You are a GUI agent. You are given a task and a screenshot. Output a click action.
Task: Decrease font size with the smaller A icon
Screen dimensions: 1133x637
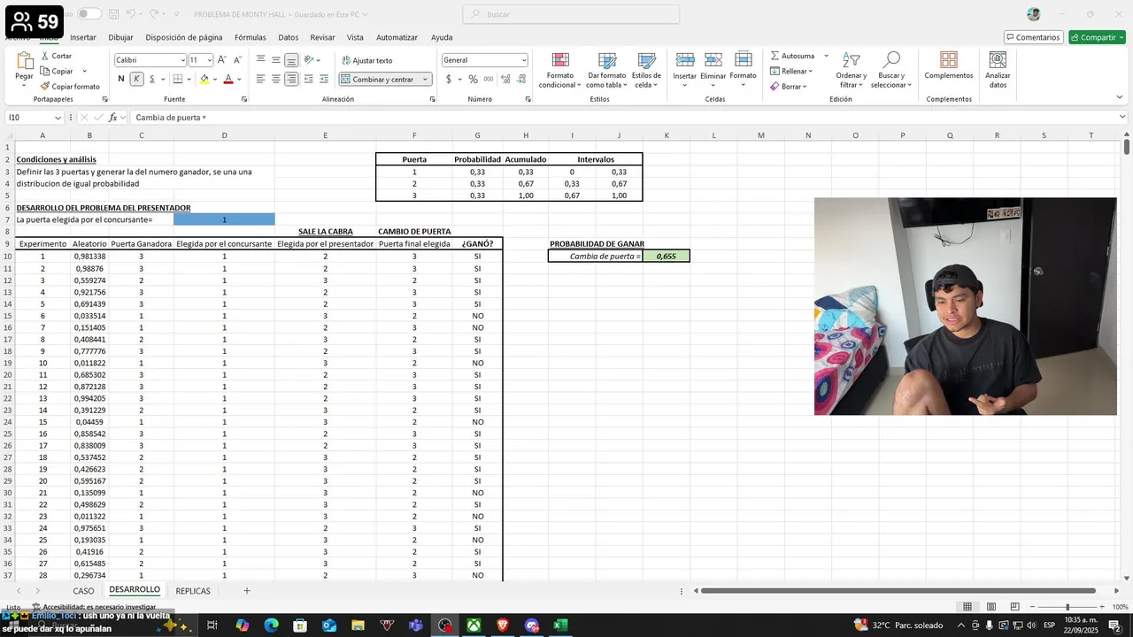[x=237, y=60]
